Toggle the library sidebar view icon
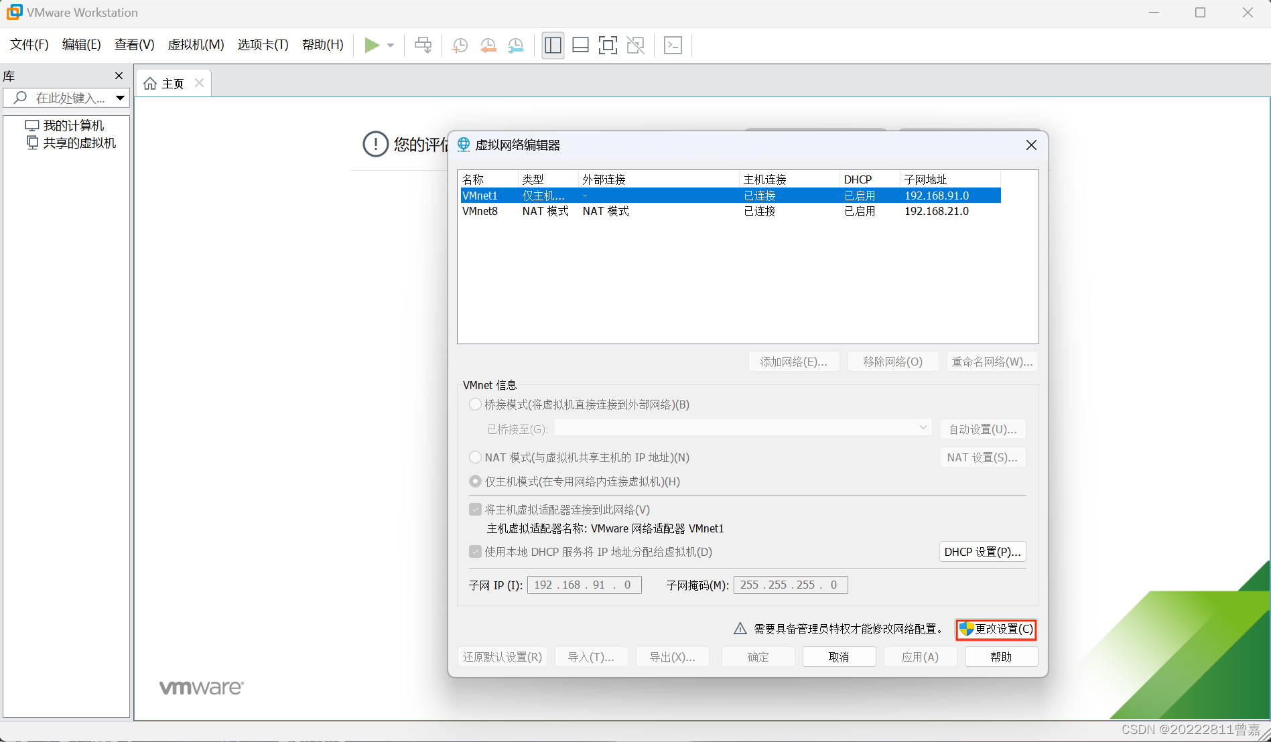The image size is (1271, 742). click(553, 45)
